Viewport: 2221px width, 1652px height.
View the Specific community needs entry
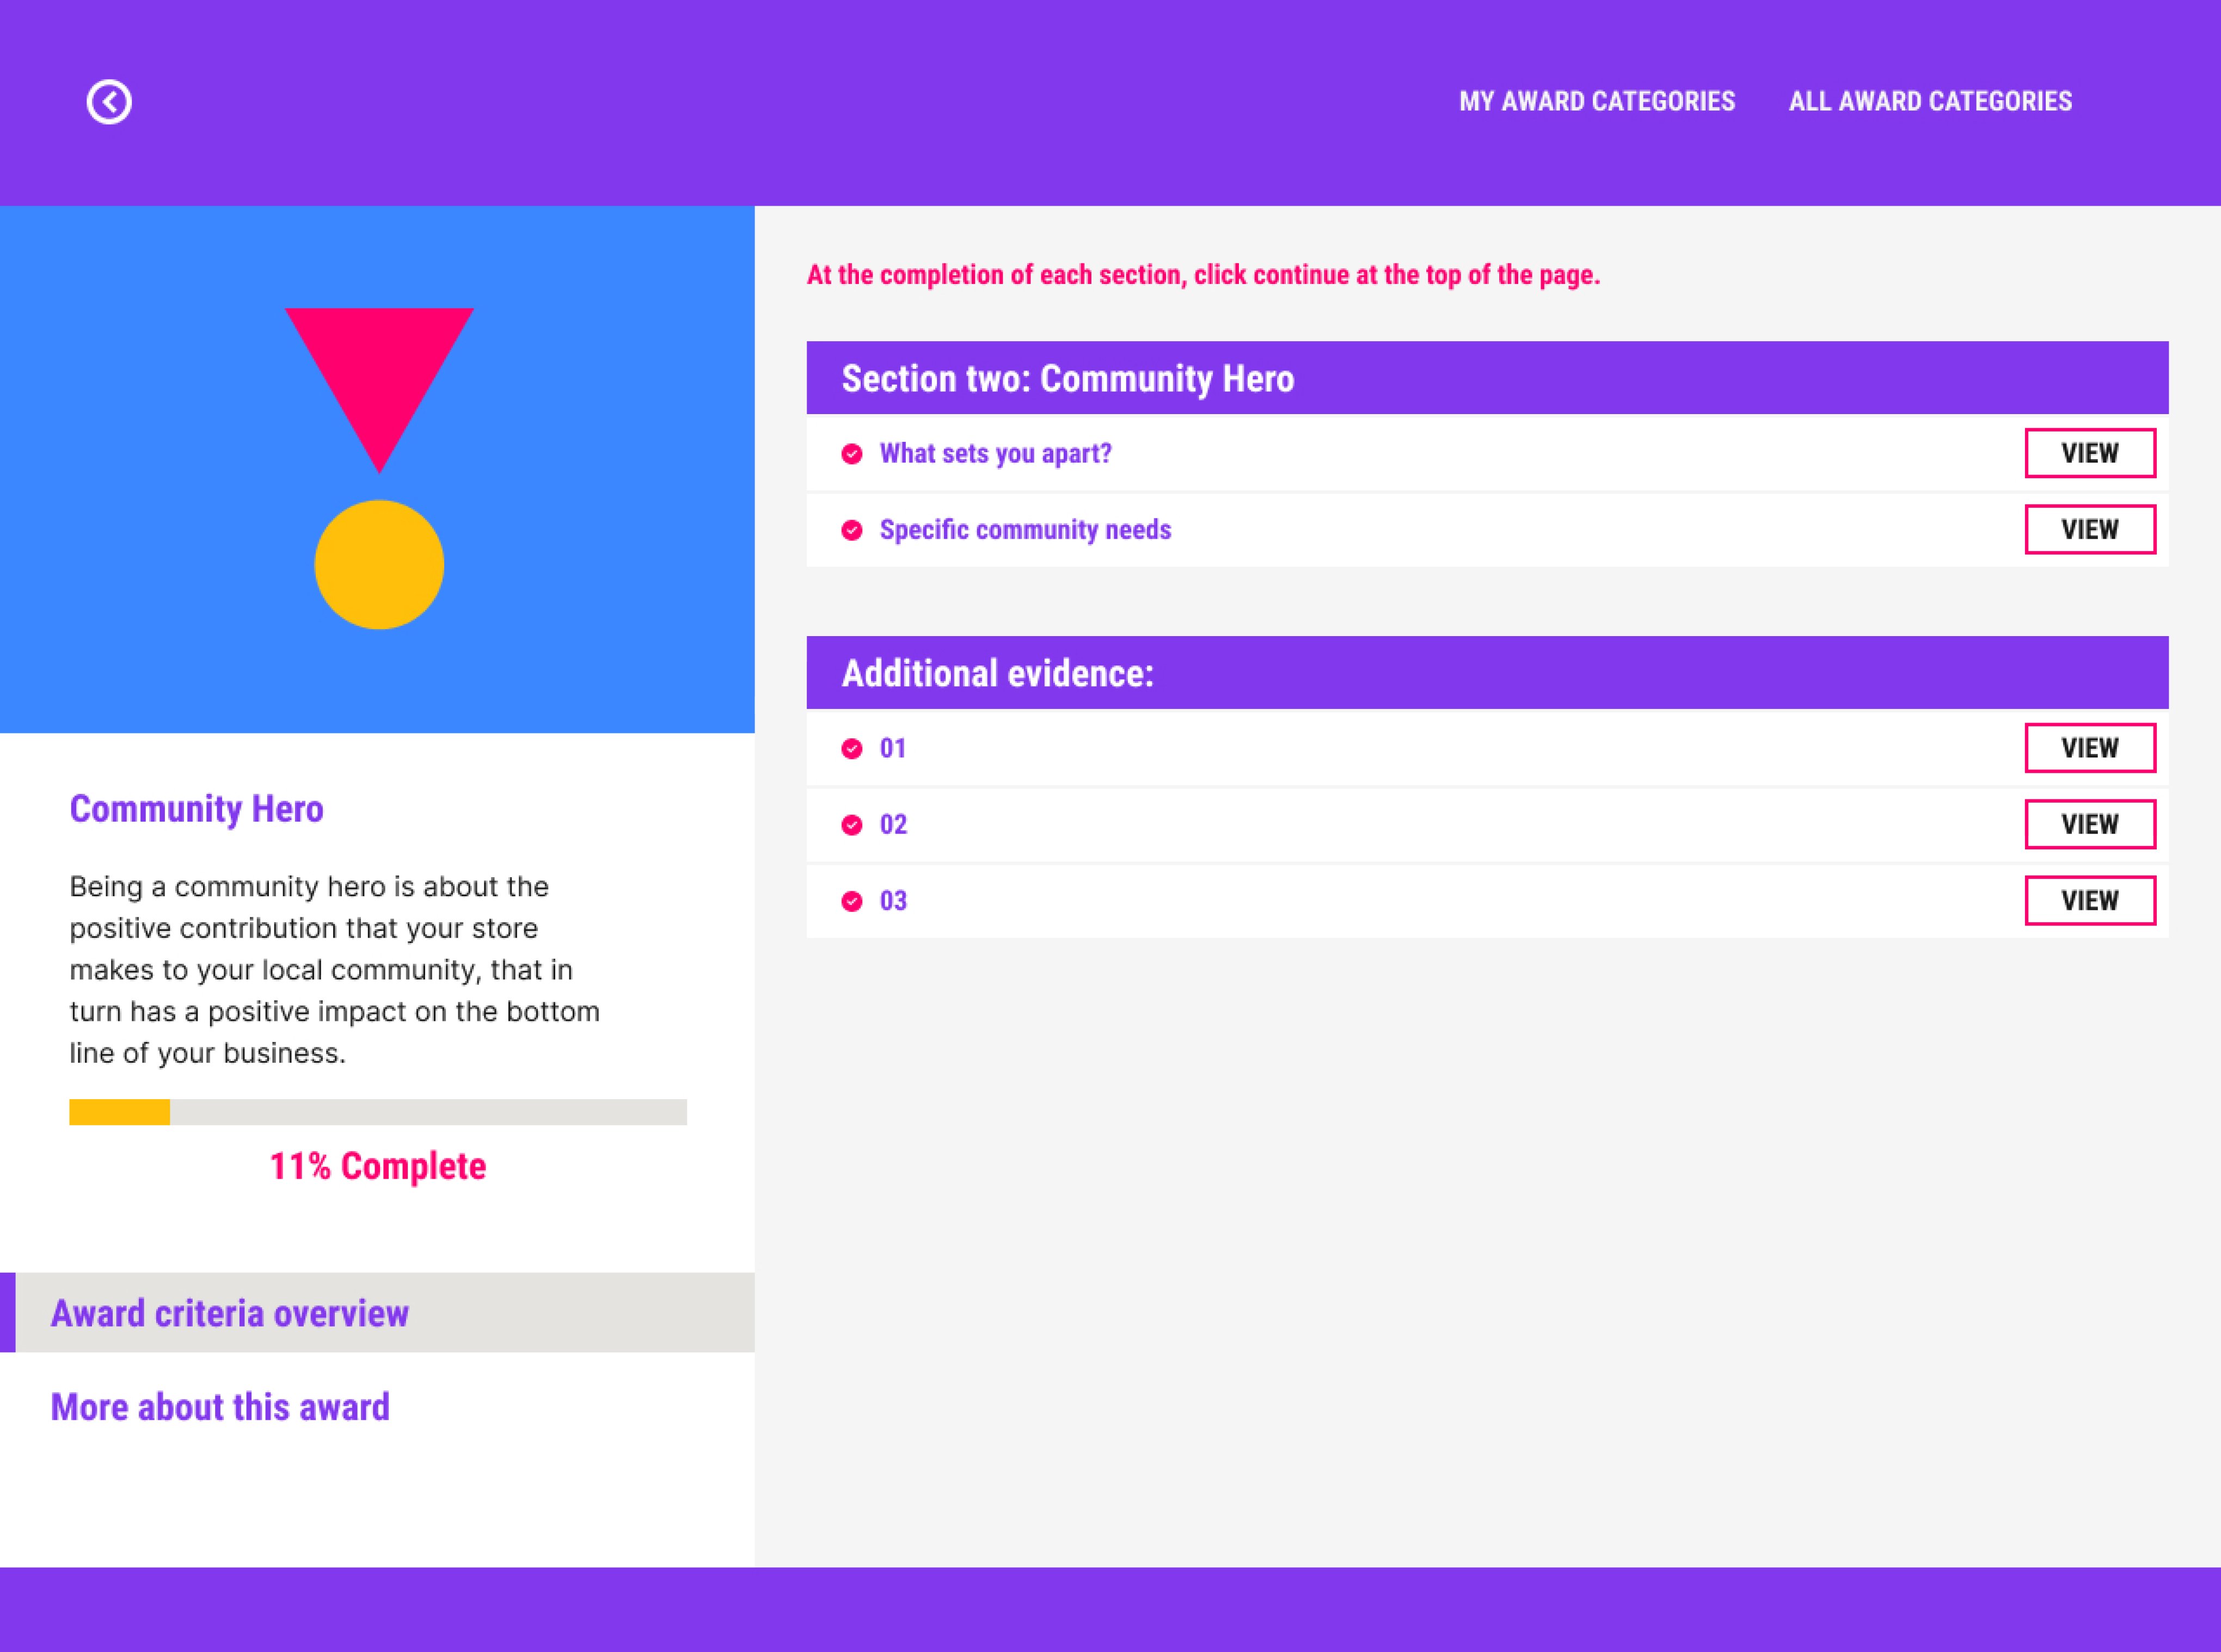(2090, 529)
